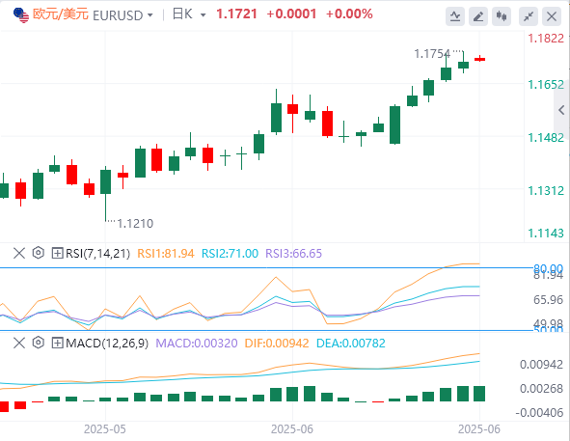Expand the RSI panel plus icon
Screen dimensions: 570x441
58,253
